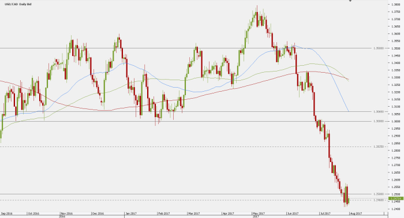
Task: Click the Aug 2017 date axis label
Action: click(356, 213)
